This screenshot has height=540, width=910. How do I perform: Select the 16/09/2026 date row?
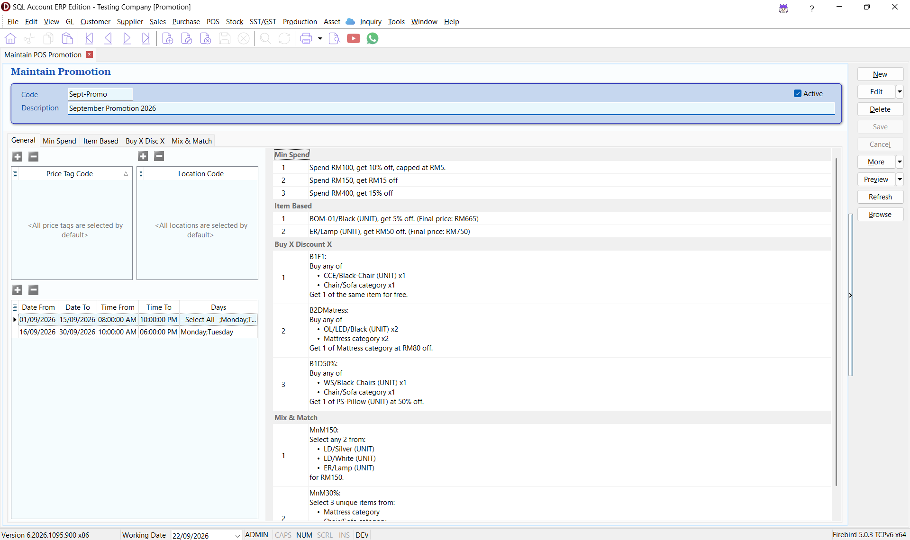[x=138, y=332]
